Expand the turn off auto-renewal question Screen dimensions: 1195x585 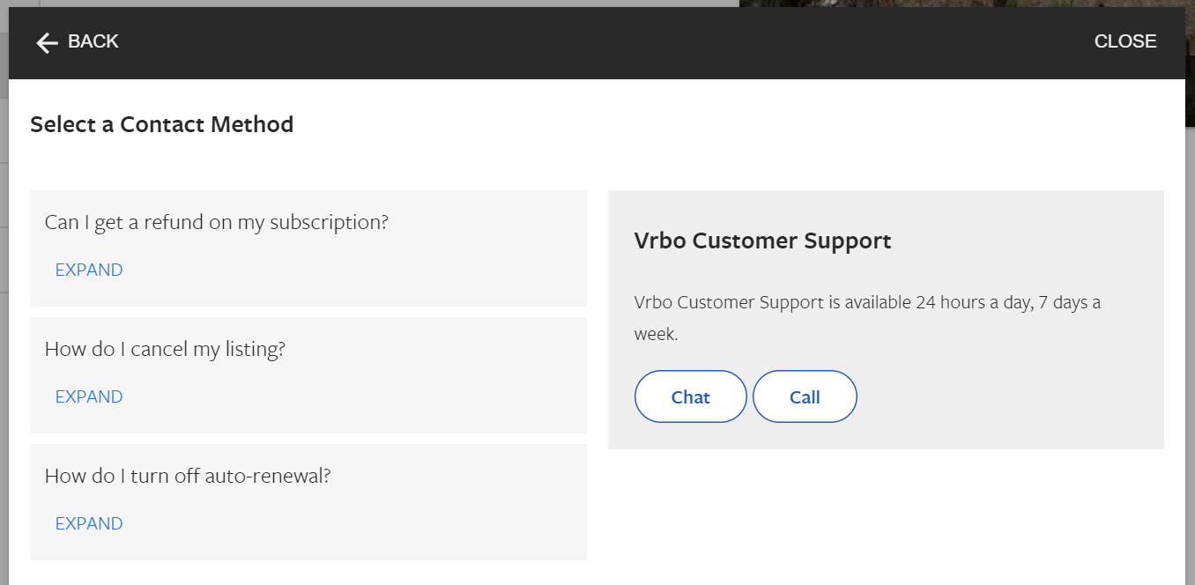point(89,523)
